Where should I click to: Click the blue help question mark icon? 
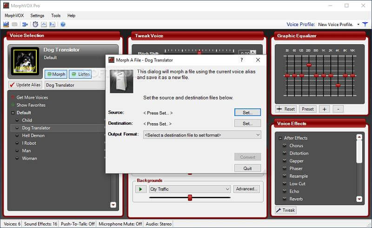(x=63, y=24)
